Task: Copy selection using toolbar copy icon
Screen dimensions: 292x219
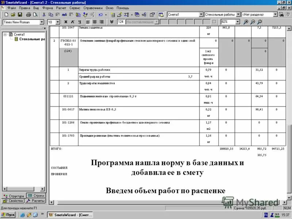Action: (x=51, y=15)
